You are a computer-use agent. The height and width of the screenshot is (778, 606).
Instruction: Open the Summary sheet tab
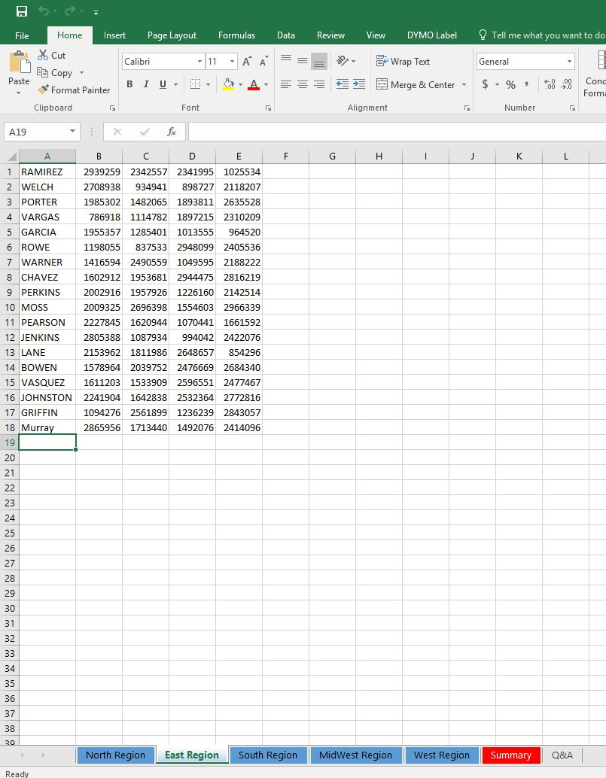(x=511, y=755)
